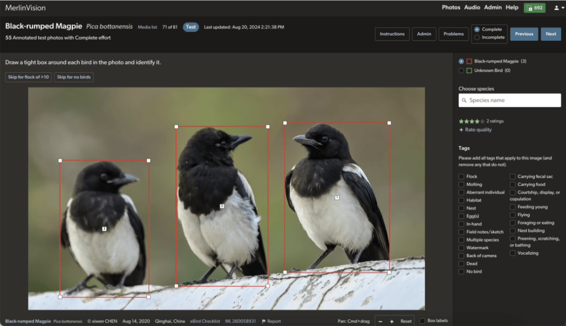Open the Photos menu

click(x=451, y=8)
